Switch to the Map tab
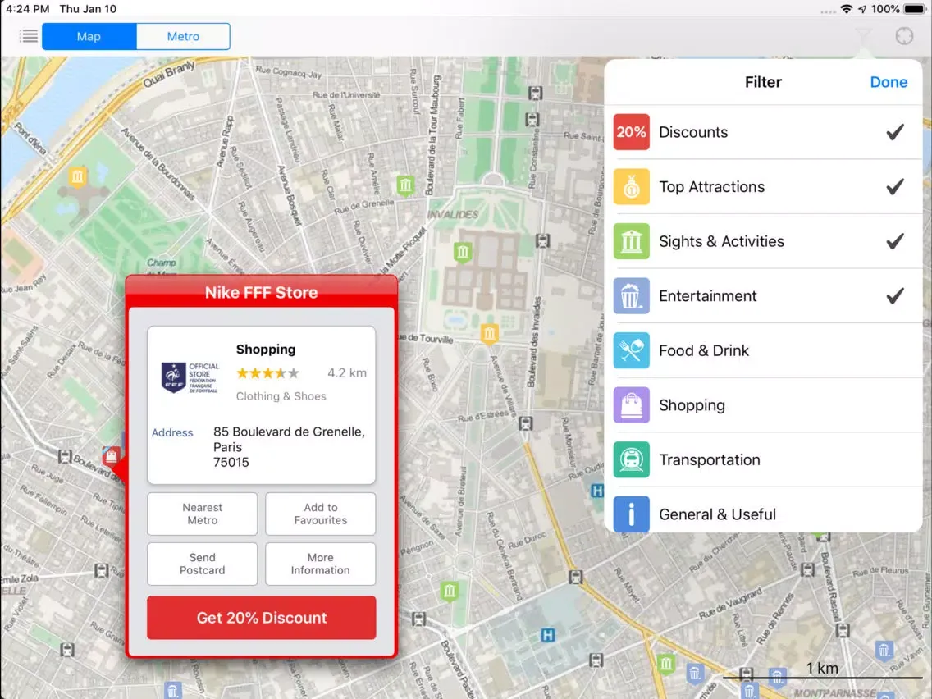Screen dimensions: 932x699 pos(89,36)
